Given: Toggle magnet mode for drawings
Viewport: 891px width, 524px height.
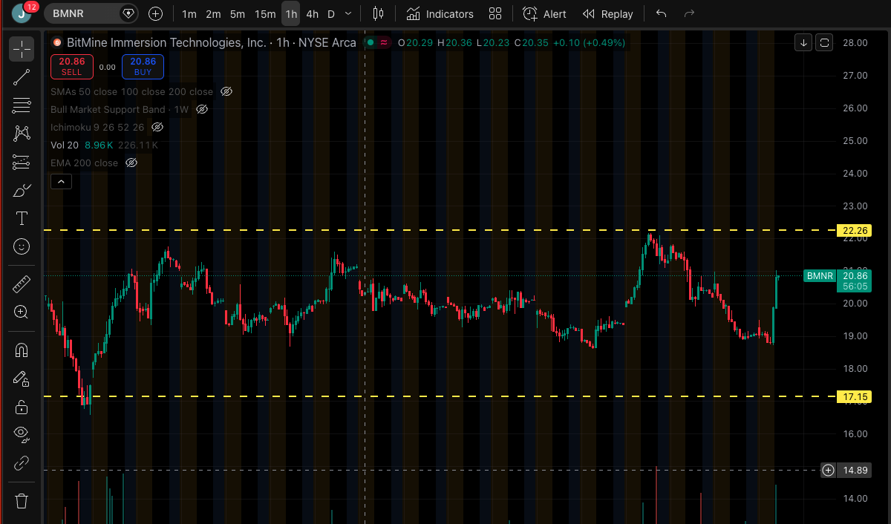Looking at the screenshot, I should (x=22, y=350).
